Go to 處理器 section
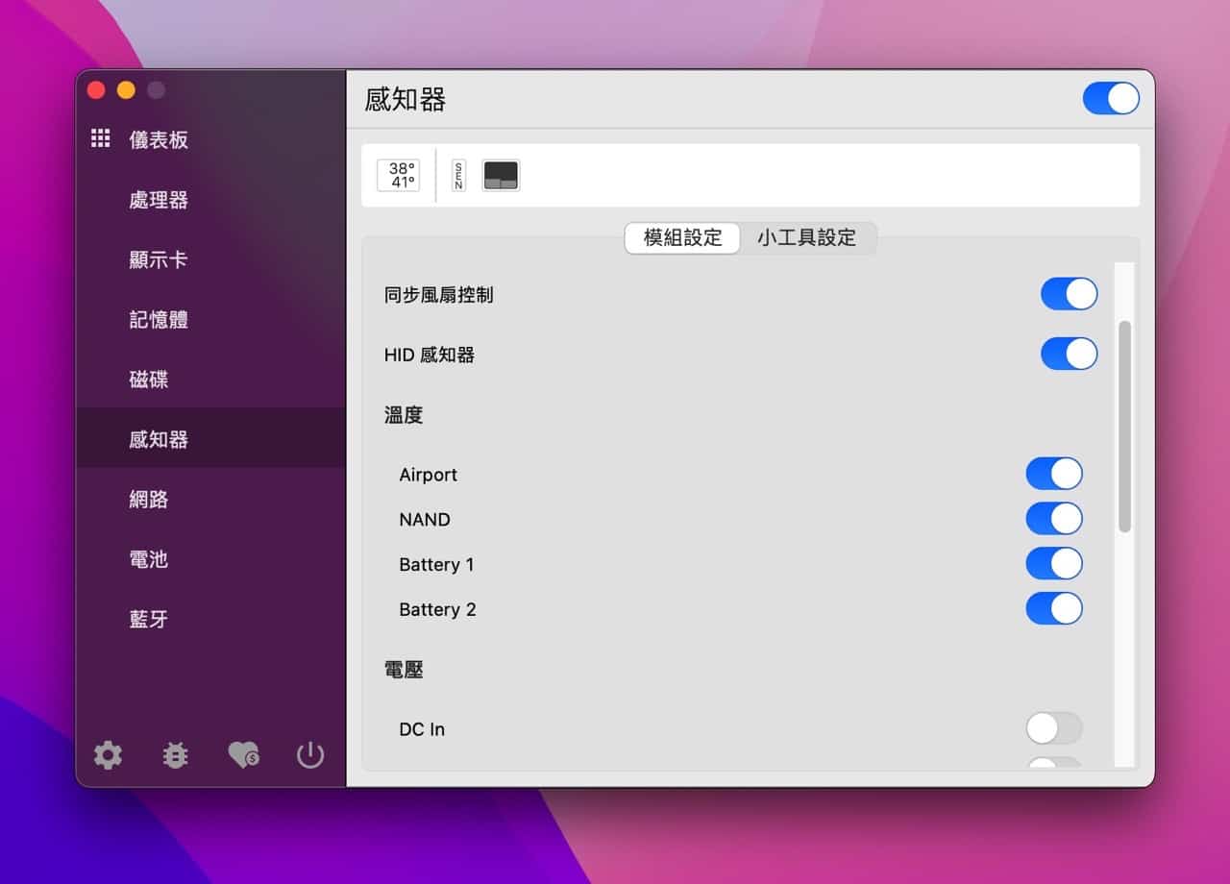Screen dimensions: 1230x884 point(210,200)
